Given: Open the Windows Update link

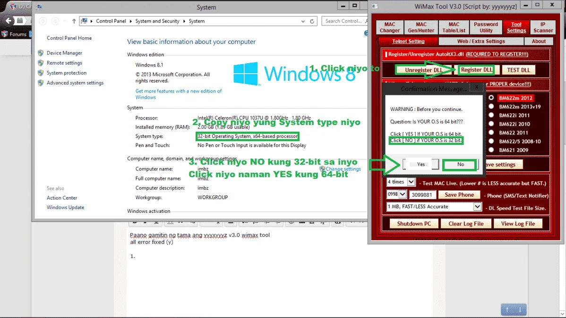Looking at the screenshot, I should tap(65, 207).
